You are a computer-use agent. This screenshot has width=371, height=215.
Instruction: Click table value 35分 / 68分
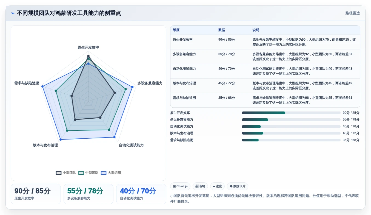227,98
